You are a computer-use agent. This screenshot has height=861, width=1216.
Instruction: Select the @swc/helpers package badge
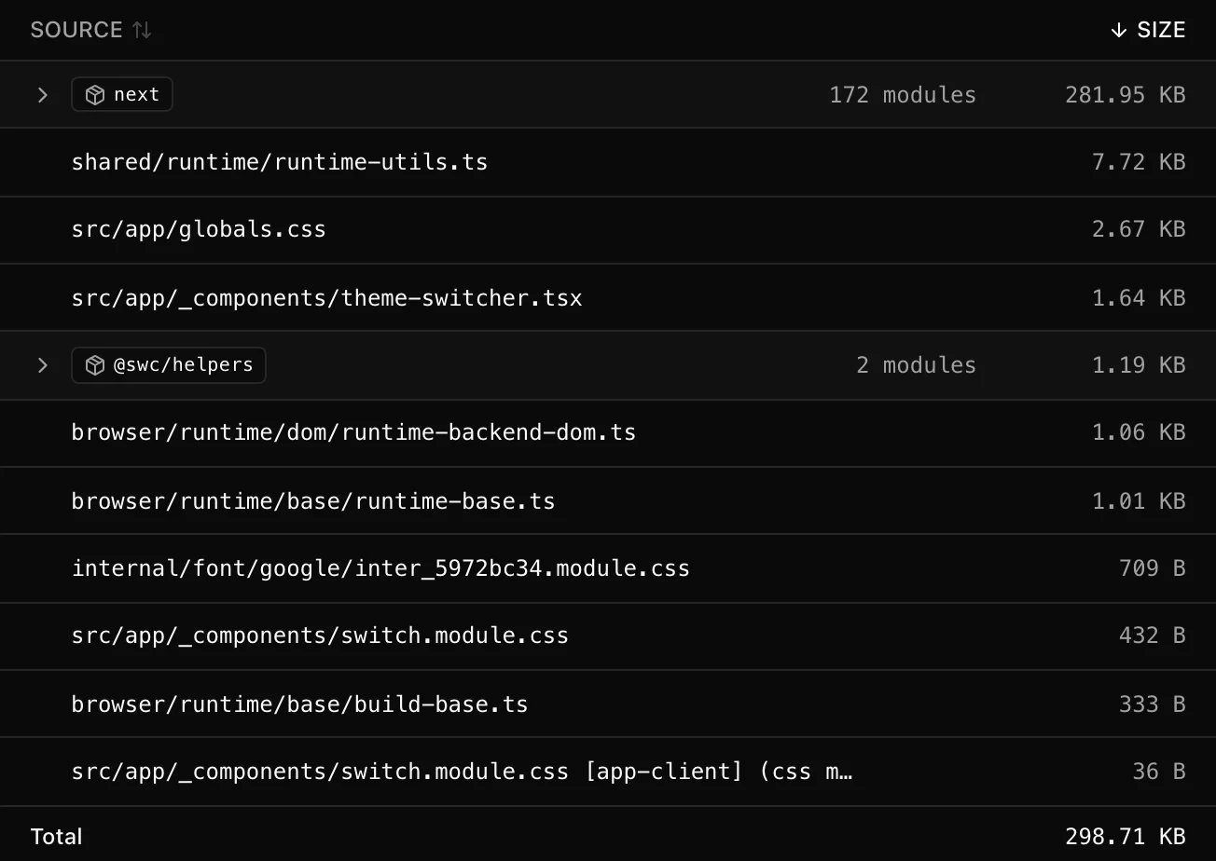click(x=169, y=365)
